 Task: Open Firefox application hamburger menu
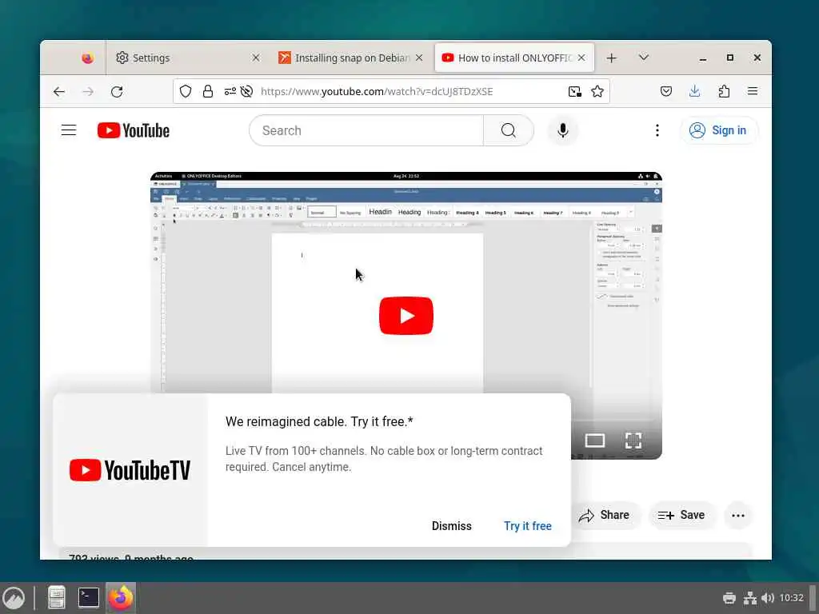tap(753, 91)
